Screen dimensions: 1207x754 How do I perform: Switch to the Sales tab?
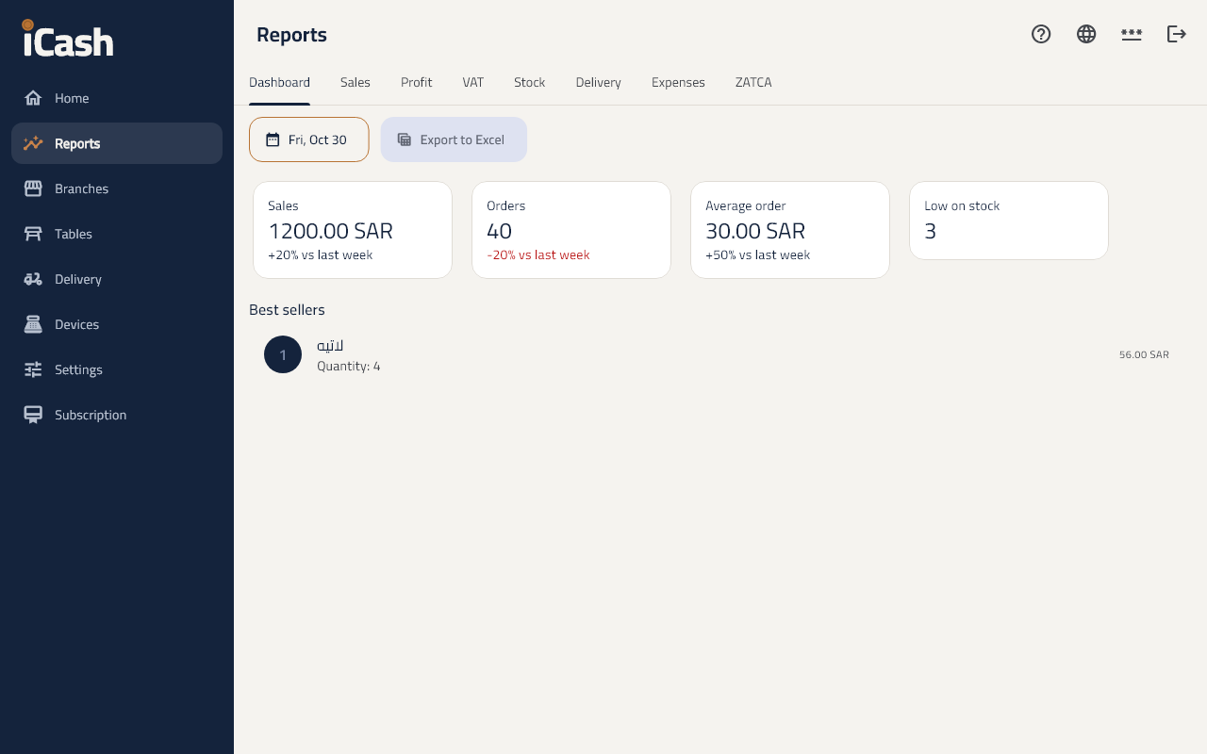click(355, 82)
